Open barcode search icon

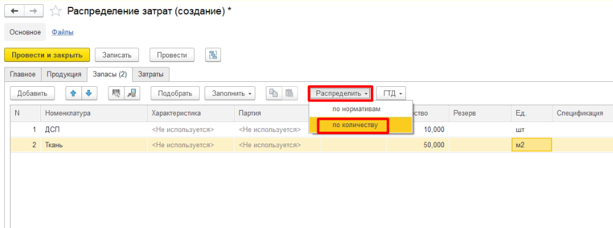tap(116, 94)
